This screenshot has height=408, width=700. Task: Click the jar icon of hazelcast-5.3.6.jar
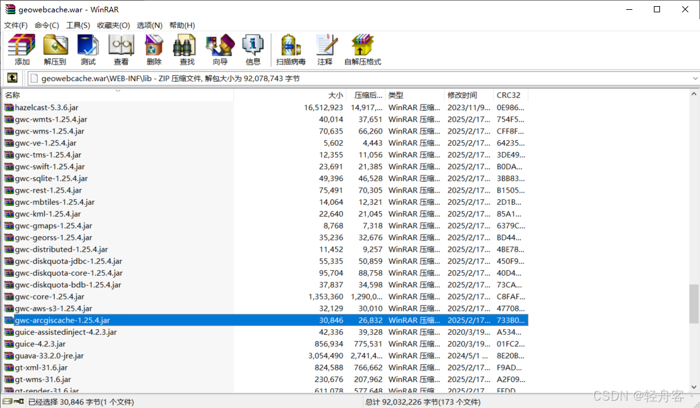pos(9,108)
